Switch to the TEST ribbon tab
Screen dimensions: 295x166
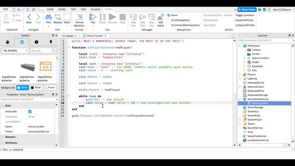pos(73,9)
